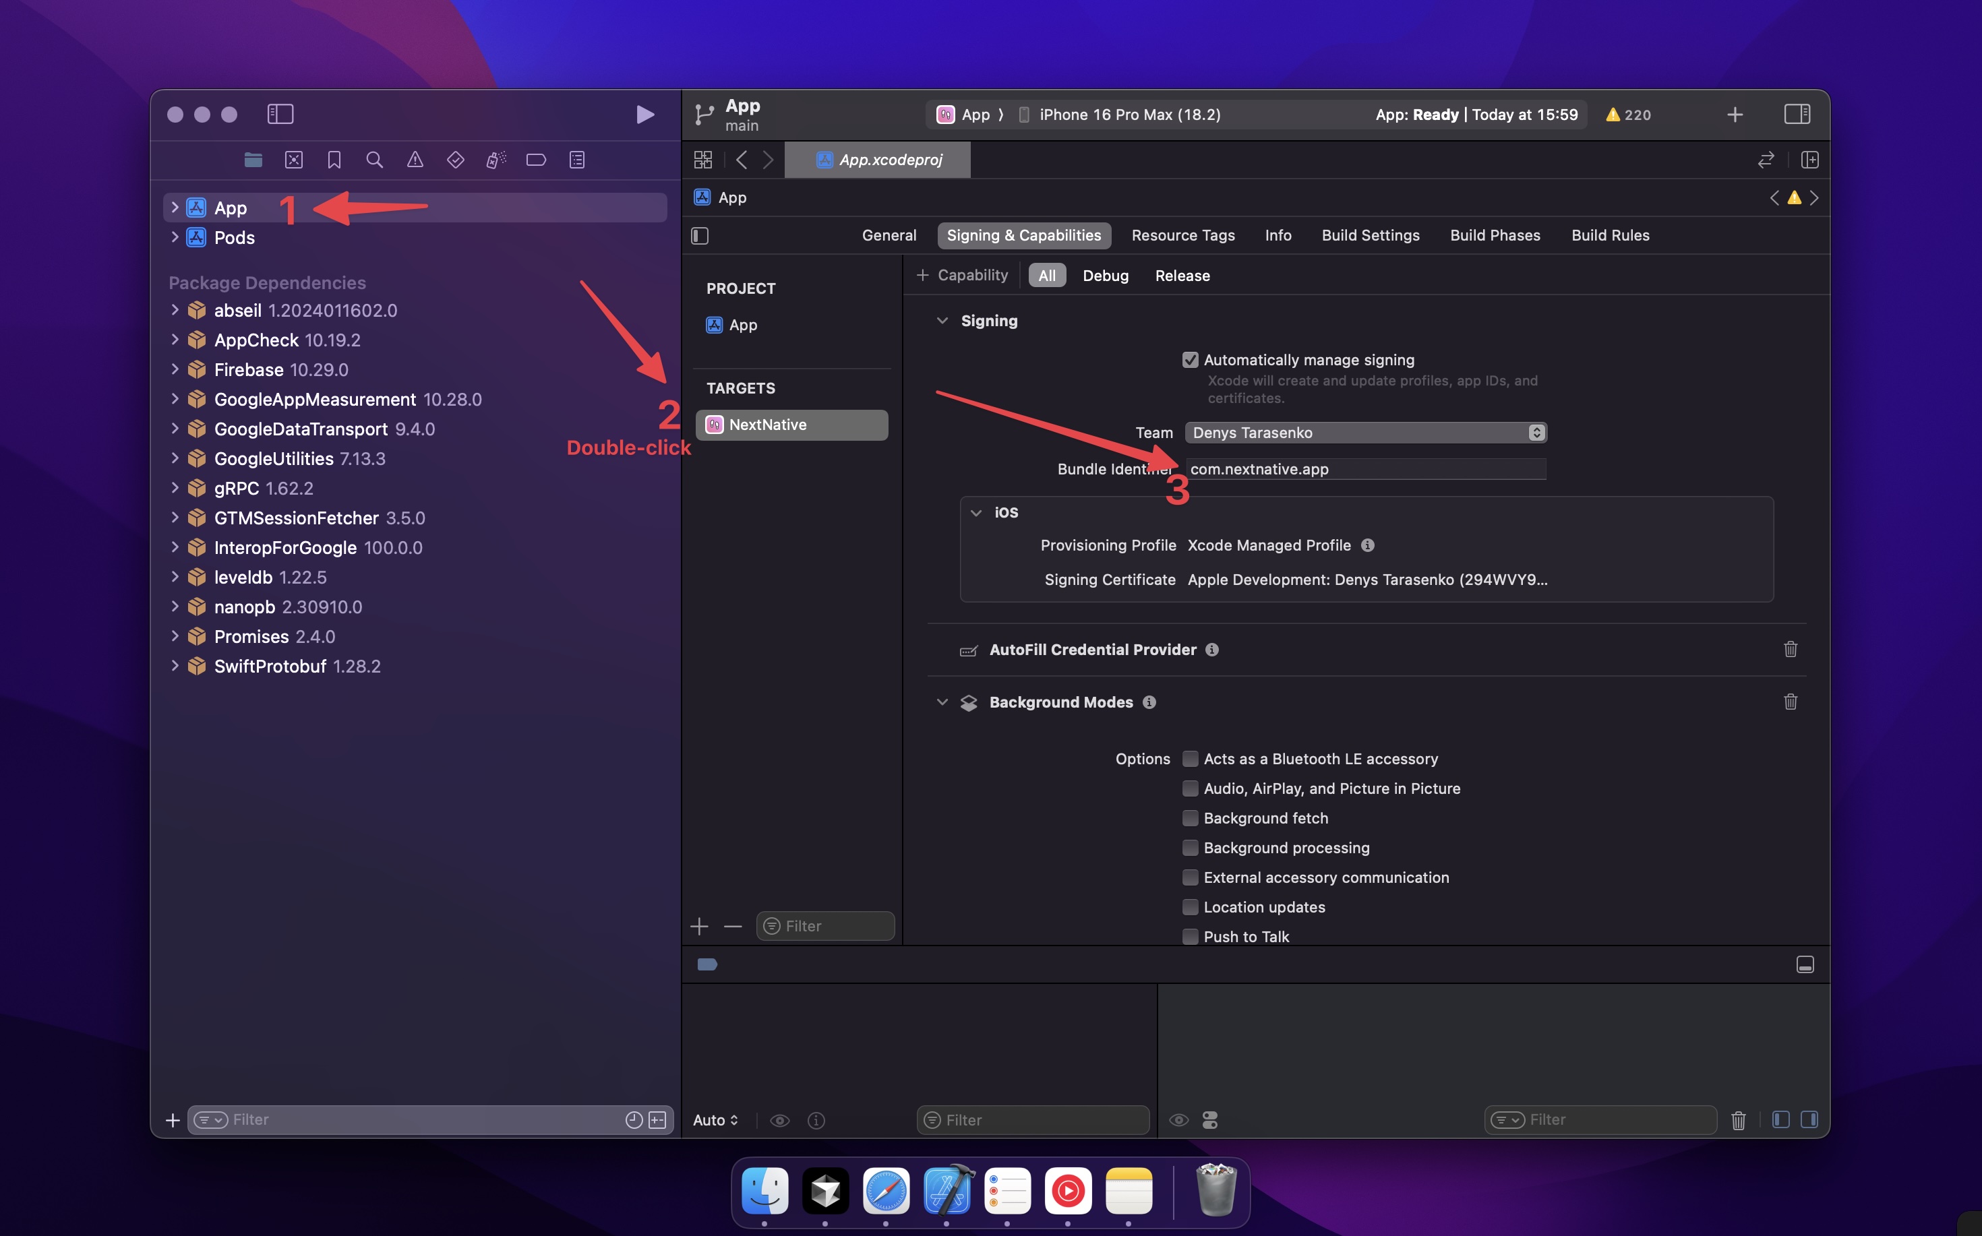
Task: Click the Run play button
Action: click(x=644, y=115)
